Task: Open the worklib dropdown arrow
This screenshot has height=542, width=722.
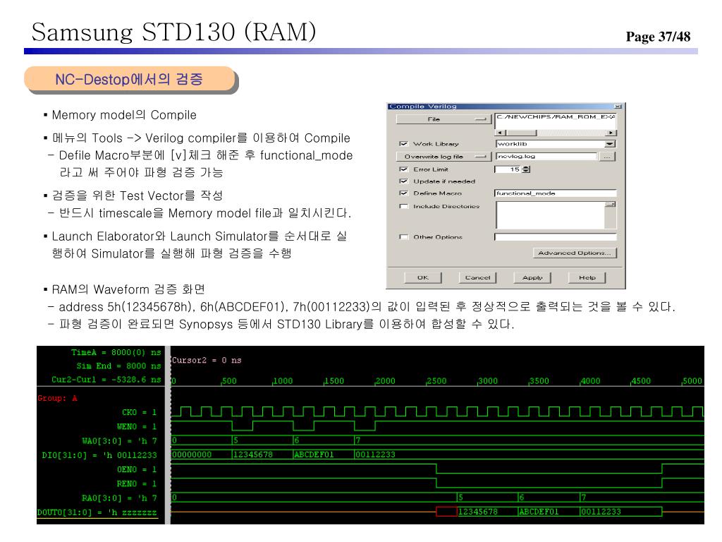Action: point(610,144)
